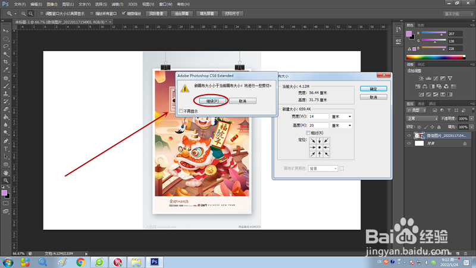
Task: Add a Color Balance adjustment
Action: pyautogui.click(x=425, y=86)
